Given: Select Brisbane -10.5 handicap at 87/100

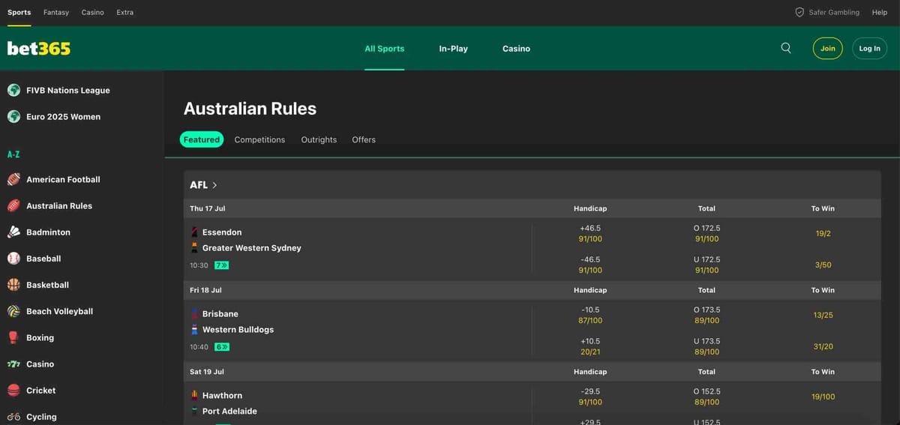Looking at the screenshot, I should coord(590,315).
